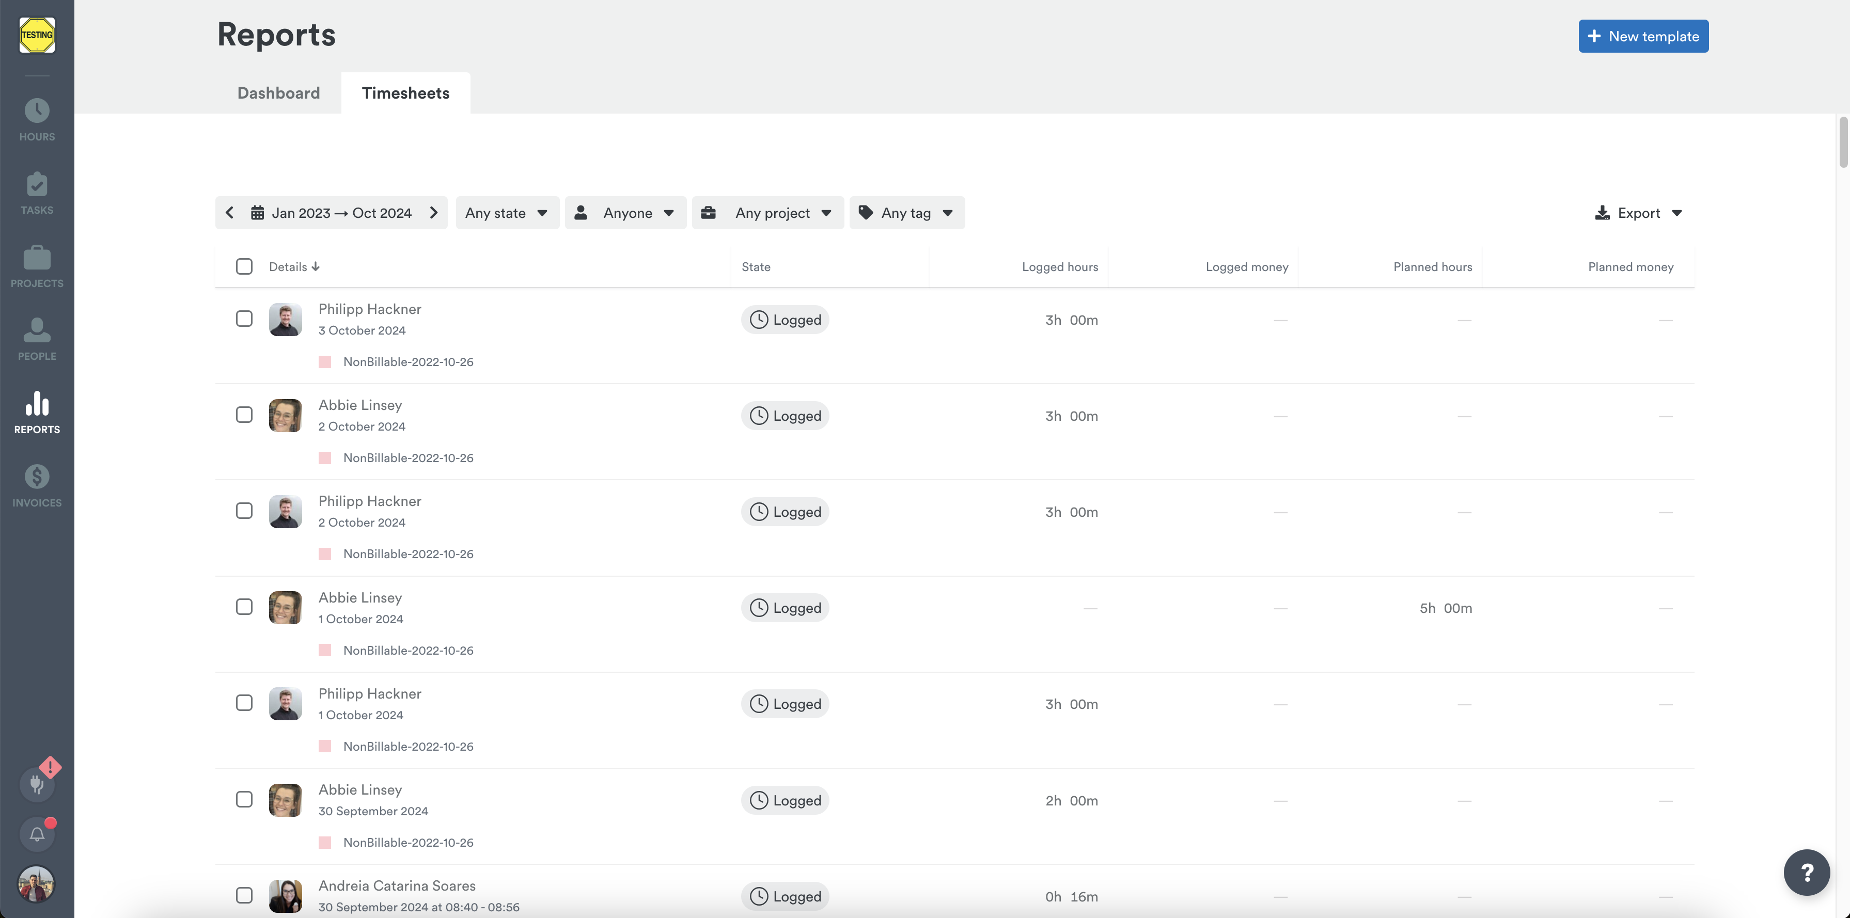1850x918 pixels.
Task: Tick the select-all checkbox in header
Action: [244, 266]
